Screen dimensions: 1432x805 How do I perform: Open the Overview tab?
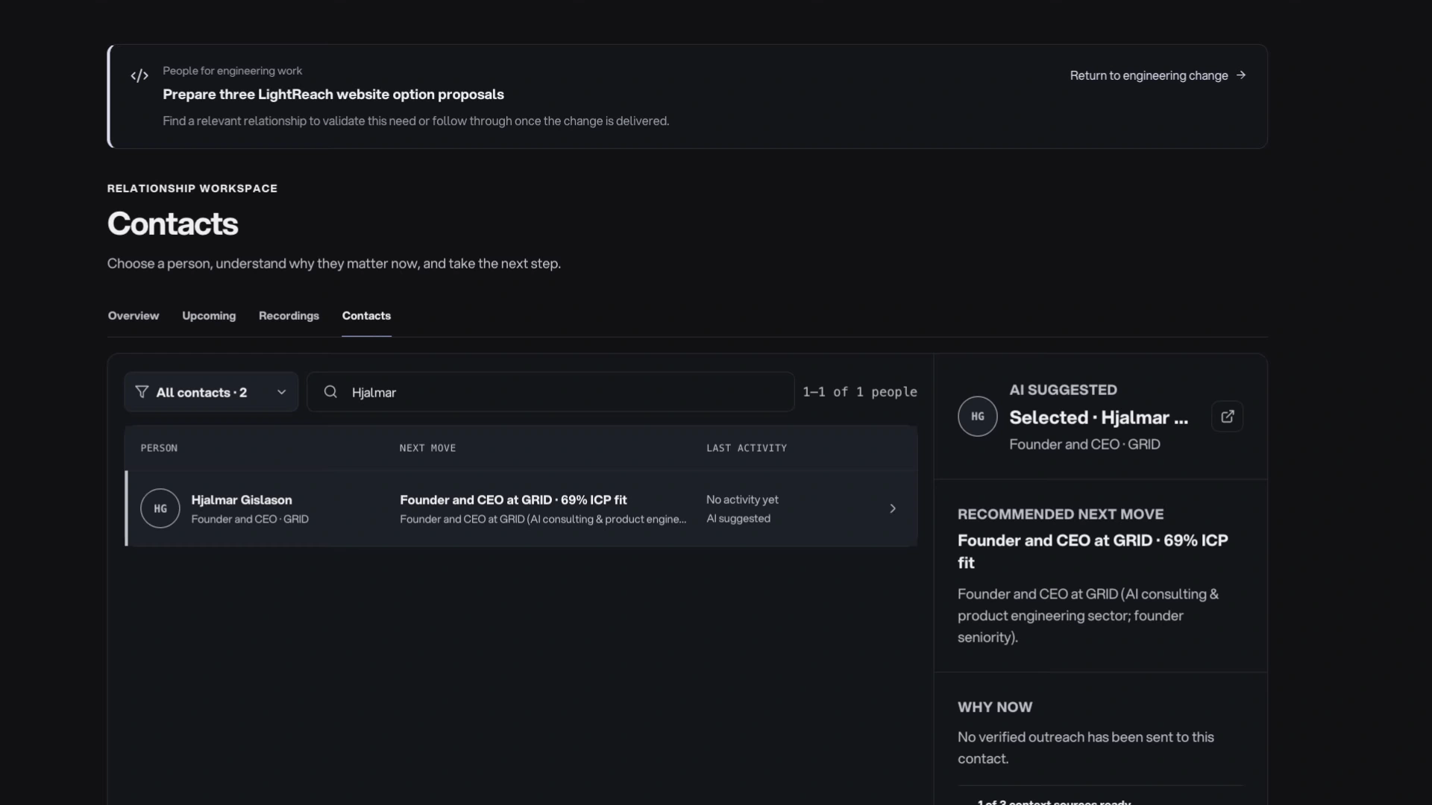[134, 315]
